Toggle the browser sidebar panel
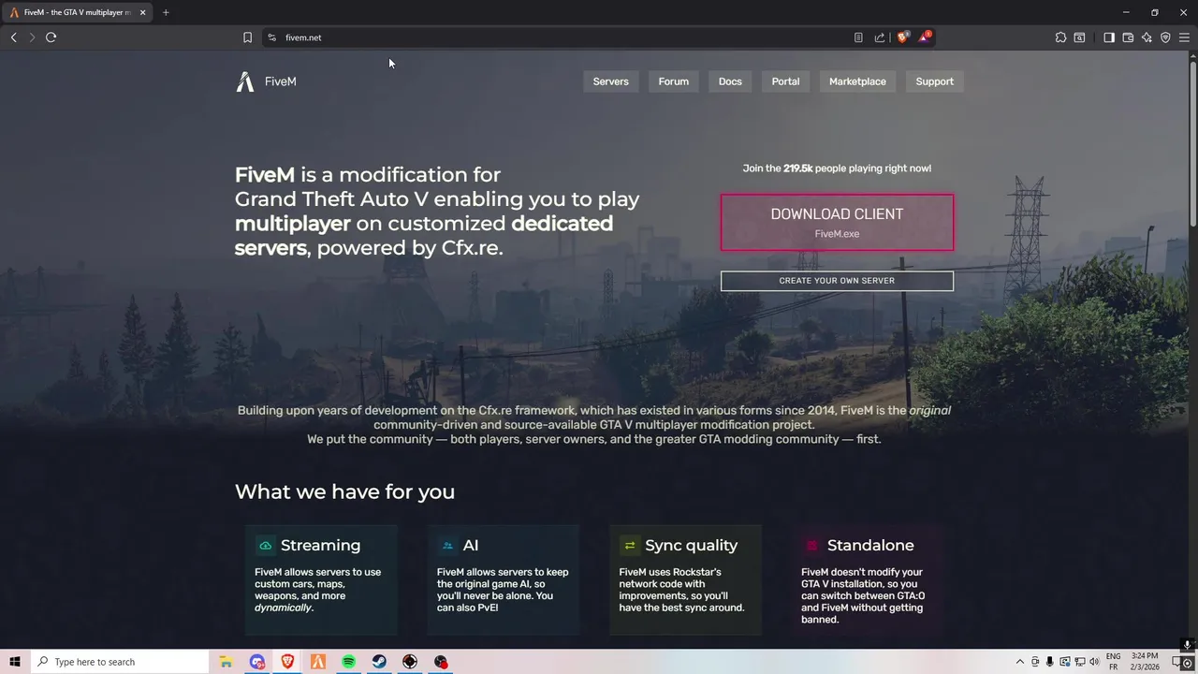The image size is (1198, 674). [1109, 37]
